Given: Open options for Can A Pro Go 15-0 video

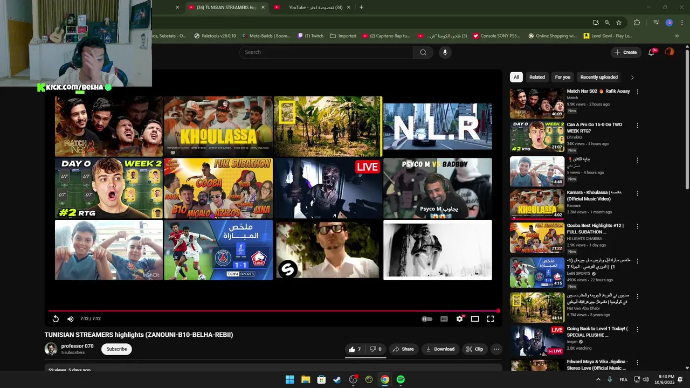Looking at the screenshot, I should [637, 125].
